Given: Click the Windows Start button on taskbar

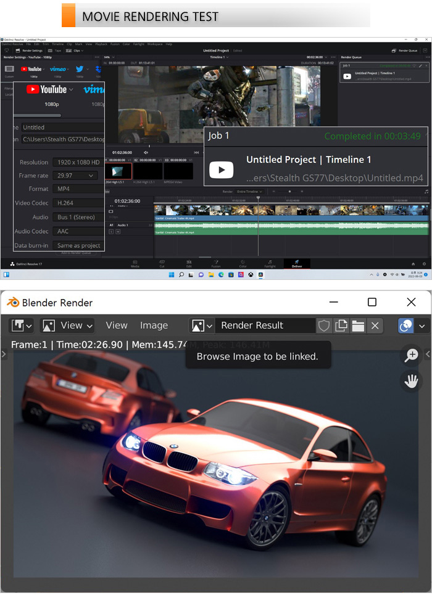Looking at the screenshot, I should 170,275.
